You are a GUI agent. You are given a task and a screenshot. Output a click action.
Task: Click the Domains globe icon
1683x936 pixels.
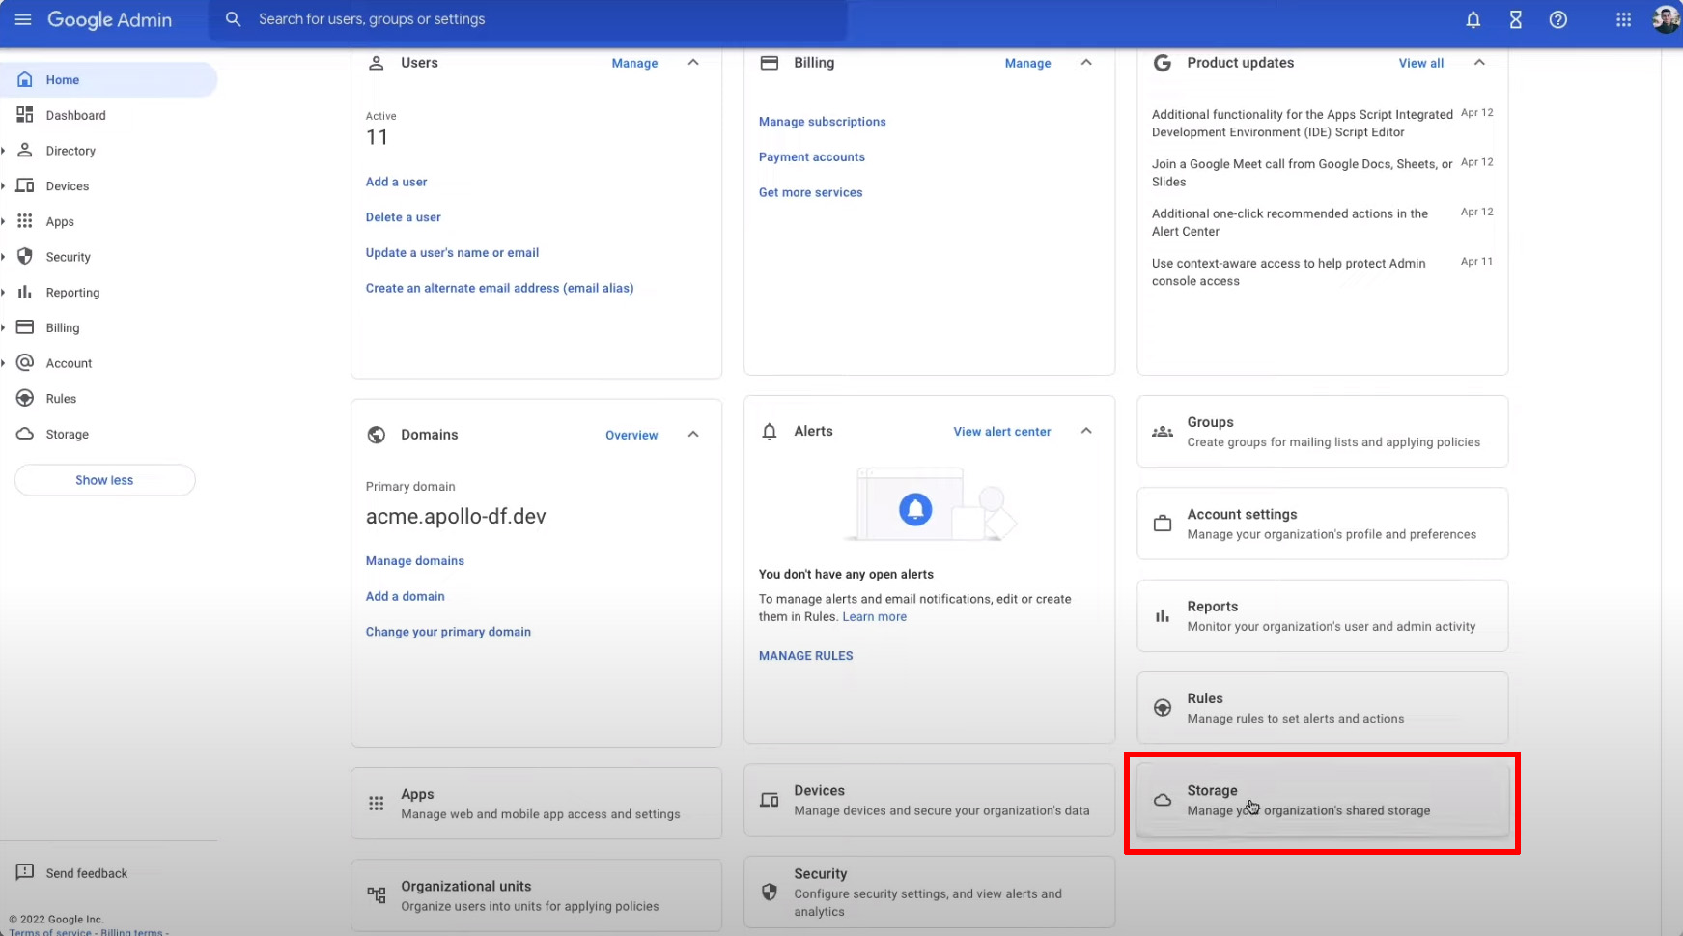377,435
